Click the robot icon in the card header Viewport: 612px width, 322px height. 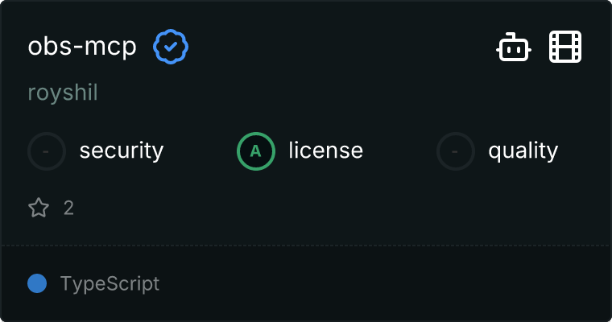tap(514, 47)
